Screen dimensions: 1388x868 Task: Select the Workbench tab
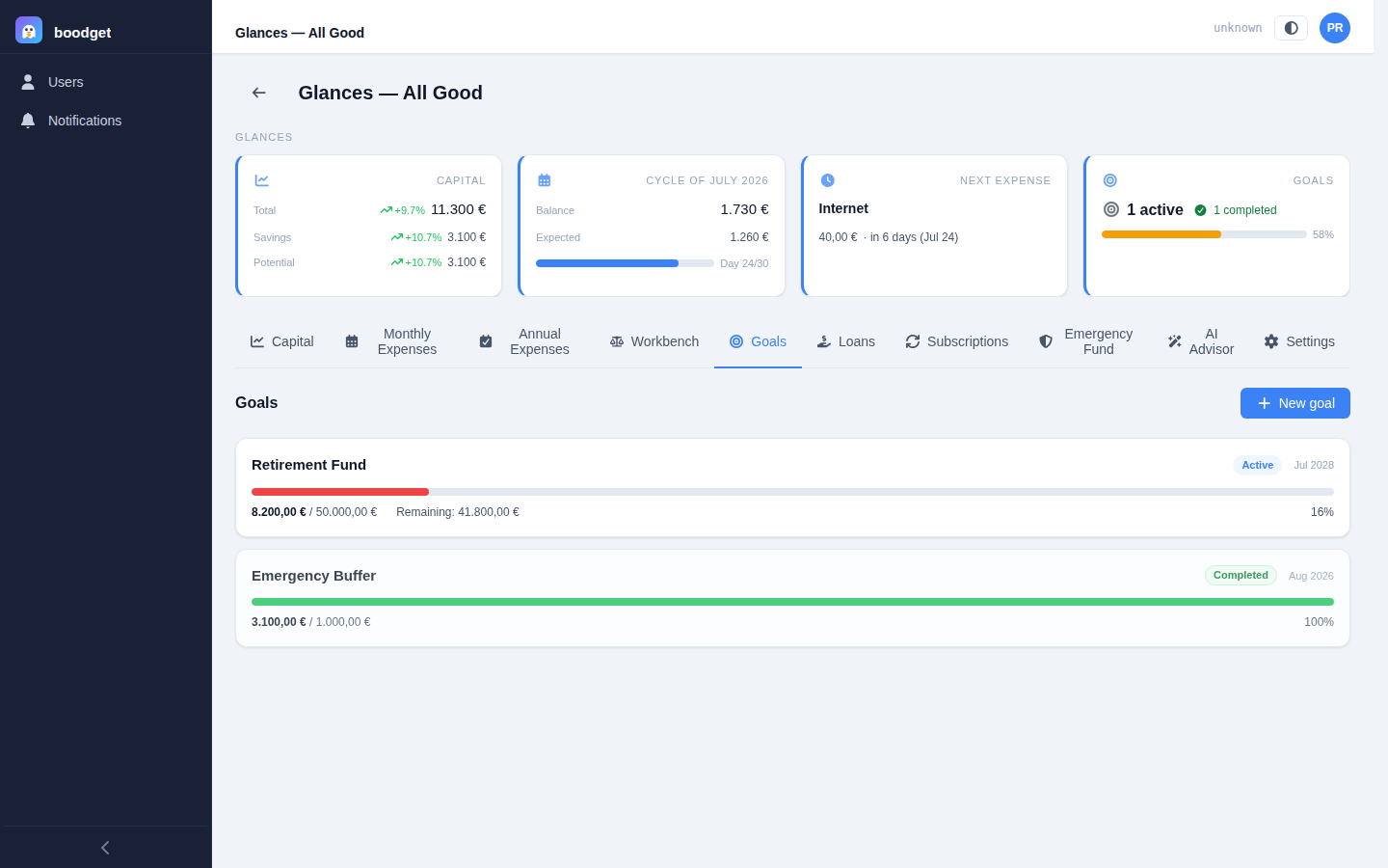click(654, 341)
